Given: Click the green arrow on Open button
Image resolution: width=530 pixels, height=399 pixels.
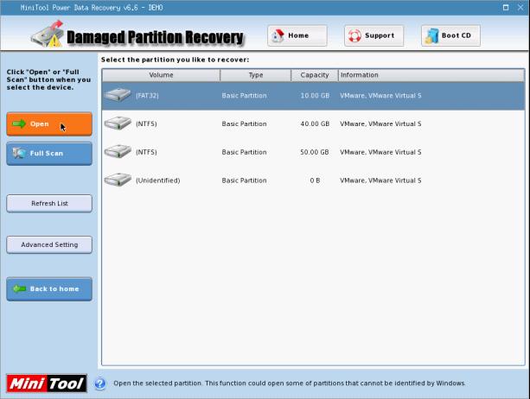Looking at the screenshot, I should 19,123.
